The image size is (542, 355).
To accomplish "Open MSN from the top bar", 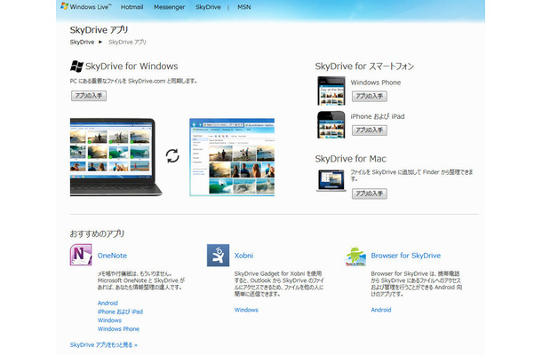I will click(x=244, y=7).
